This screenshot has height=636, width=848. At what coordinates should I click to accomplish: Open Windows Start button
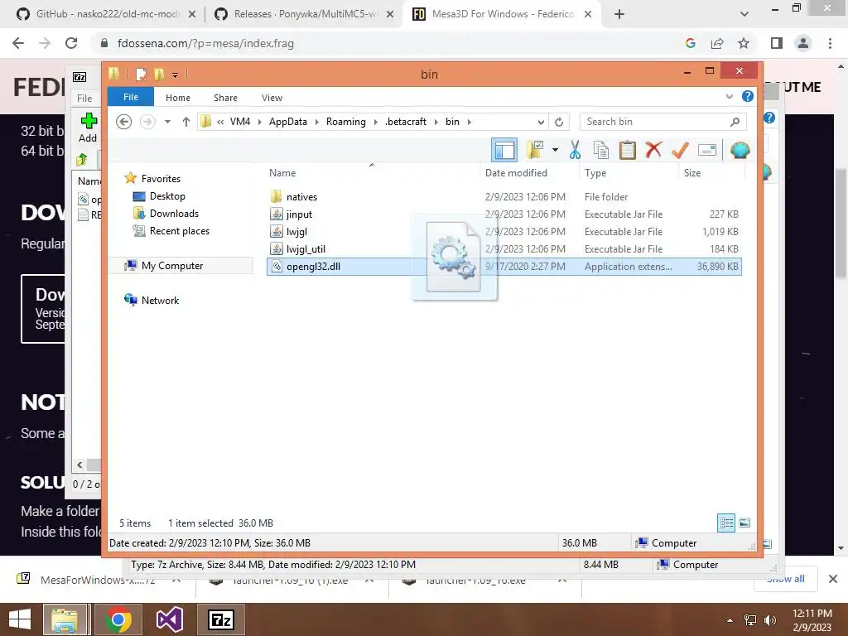click(x=20, y=619)
